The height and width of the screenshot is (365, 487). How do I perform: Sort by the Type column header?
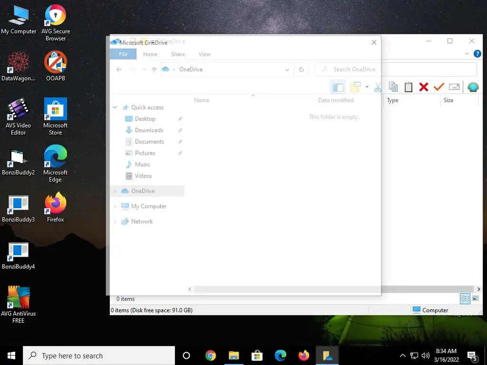[x=392, y=100]
